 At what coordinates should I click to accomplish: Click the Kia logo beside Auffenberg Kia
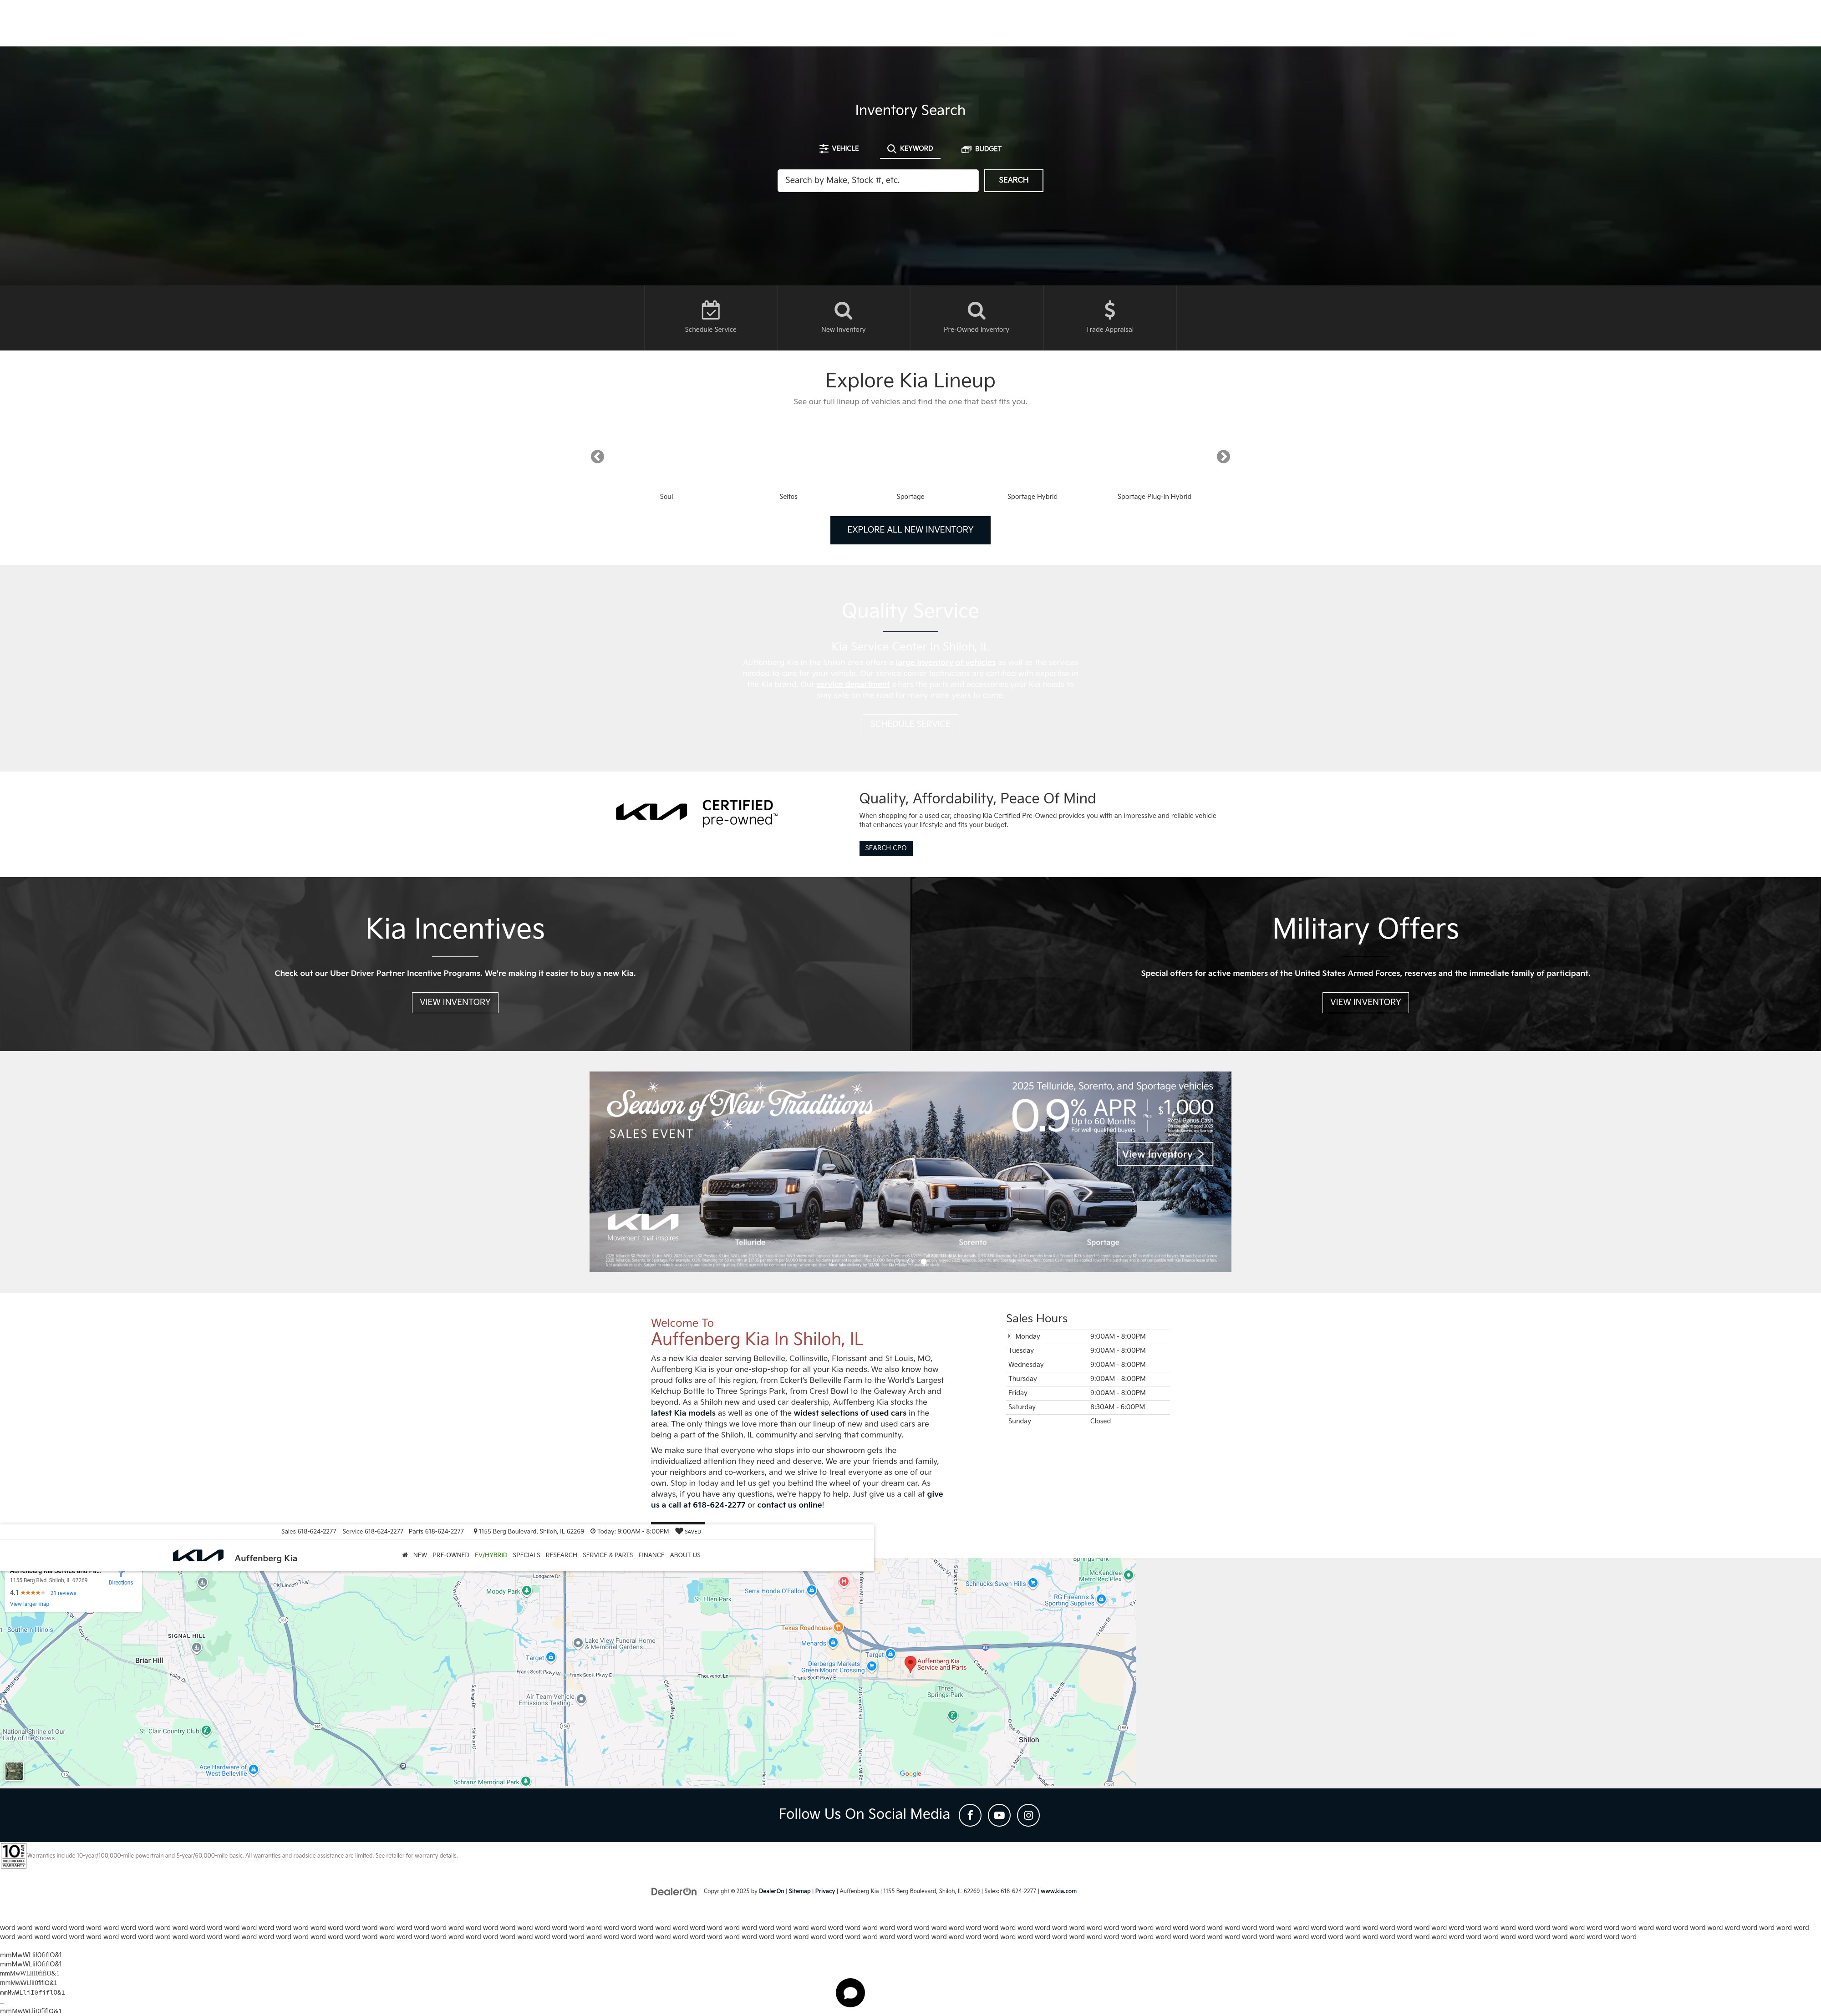[198, 1556]
